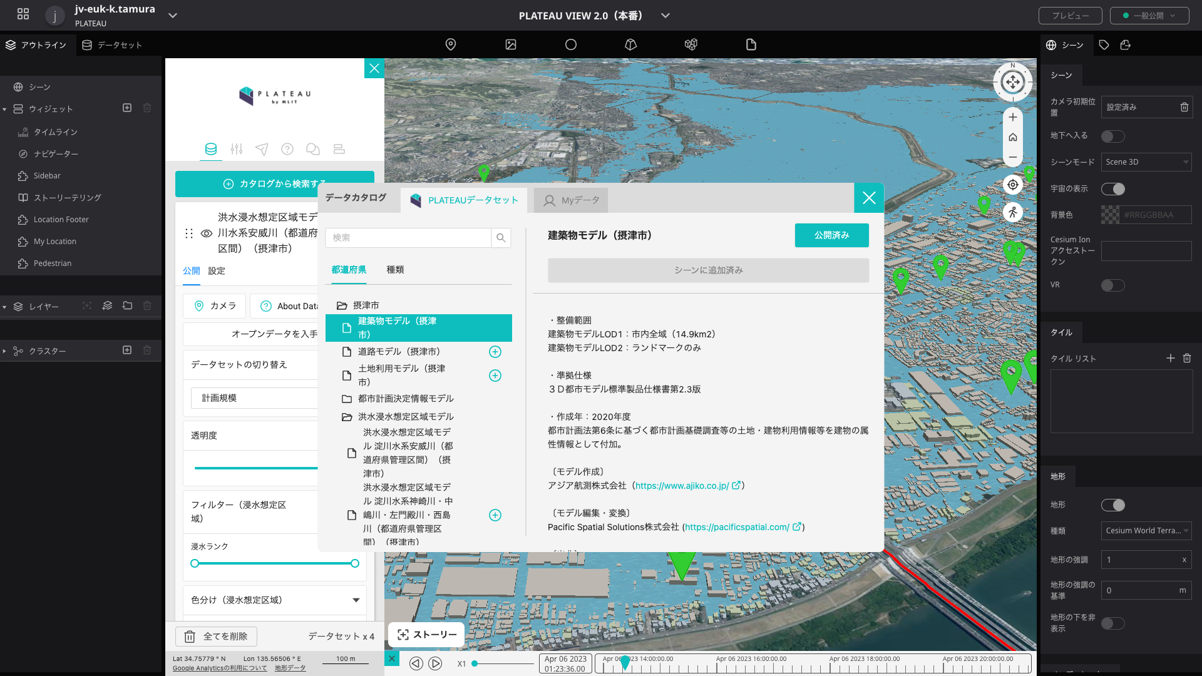Select the resource file tool in top toolbar
The width and height of the screenshot is (1202, 676).
pos(751,44)
